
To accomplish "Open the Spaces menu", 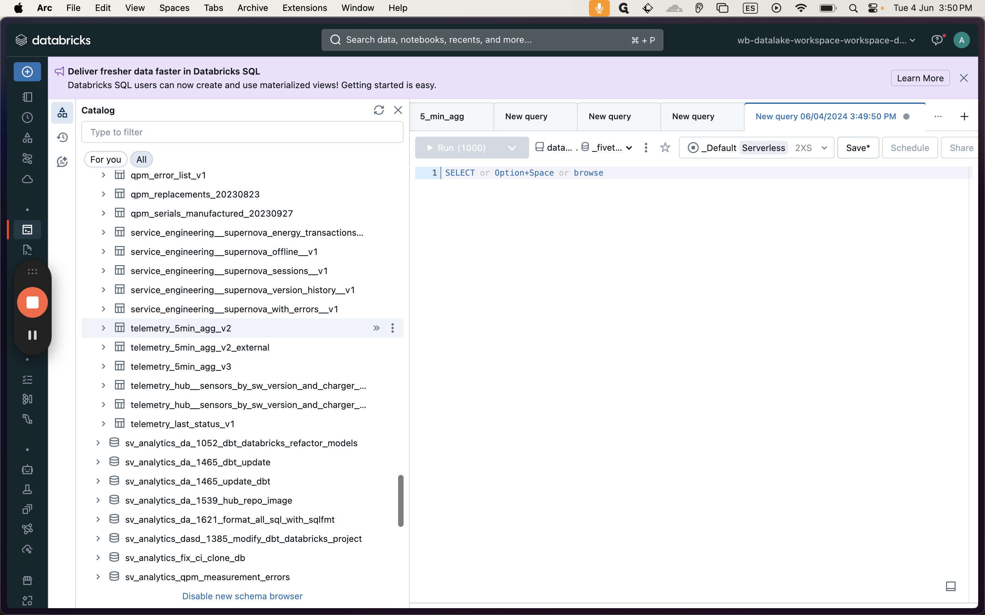I will [x=174, y=8].
